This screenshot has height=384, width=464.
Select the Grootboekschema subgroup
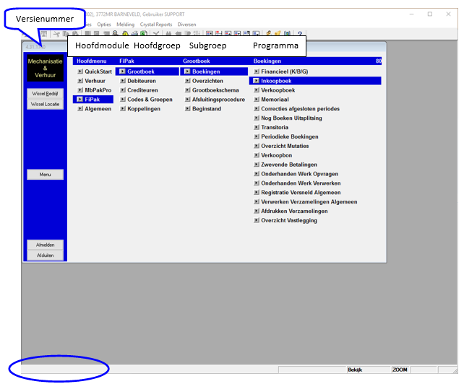point(215,90)
